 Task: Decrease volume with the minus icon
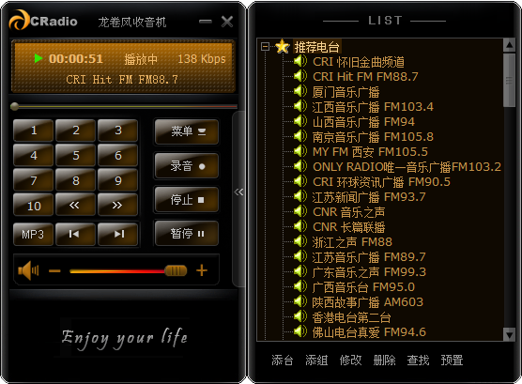point(54,271)
